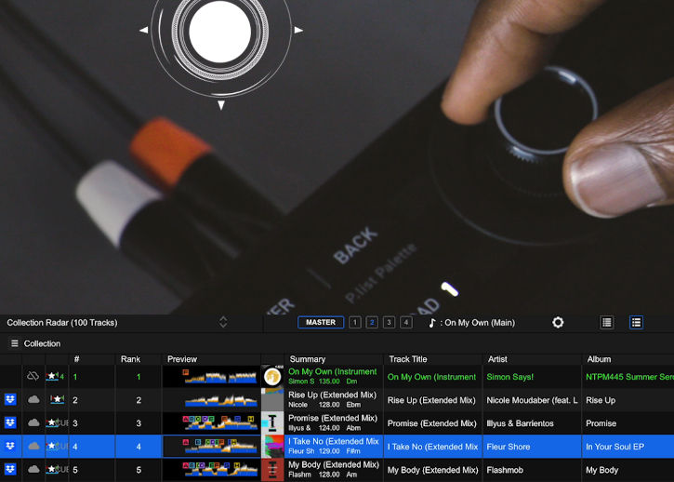Select the 'On My Own (Instrument' summary cell
The width and height of the screenshot is (674, 482).
[x=334, y=377]
